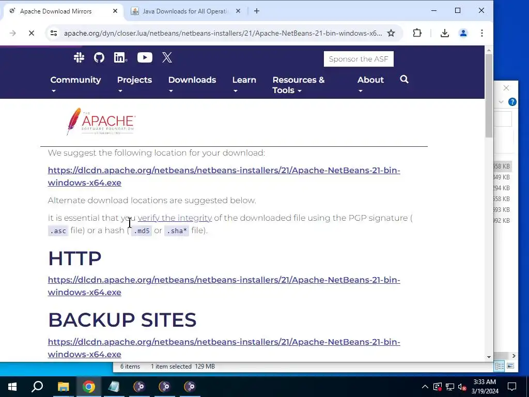The width and height of the screenshot is (529, 397).
Task: Open Chrome downloads tray icon
Action: pyautogui.click(x=445, y=33)
